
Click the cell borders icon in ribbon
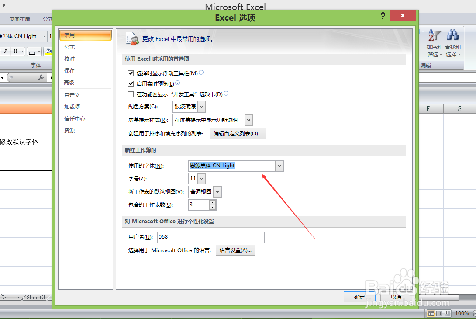[x=32, y=52]
